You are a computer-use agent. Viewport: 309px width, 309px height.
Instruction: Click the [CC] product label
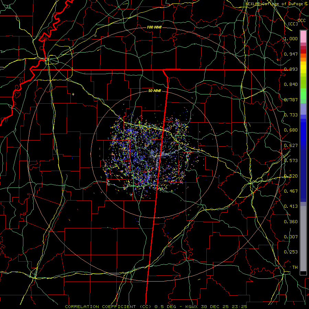[x=293, y=24]
